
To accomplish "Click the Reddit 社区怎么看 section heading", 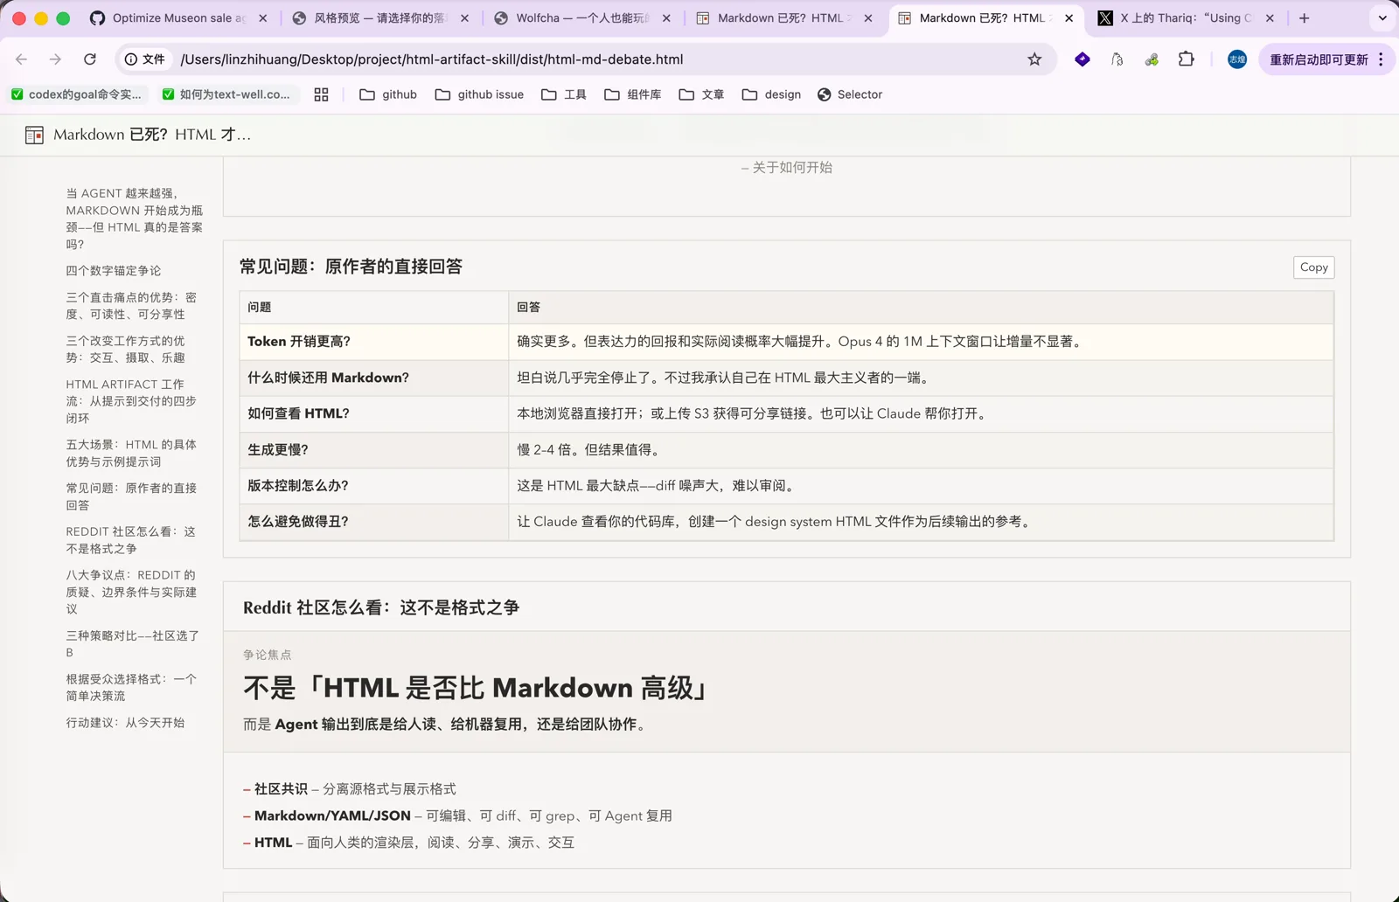I will click(381, 607).
